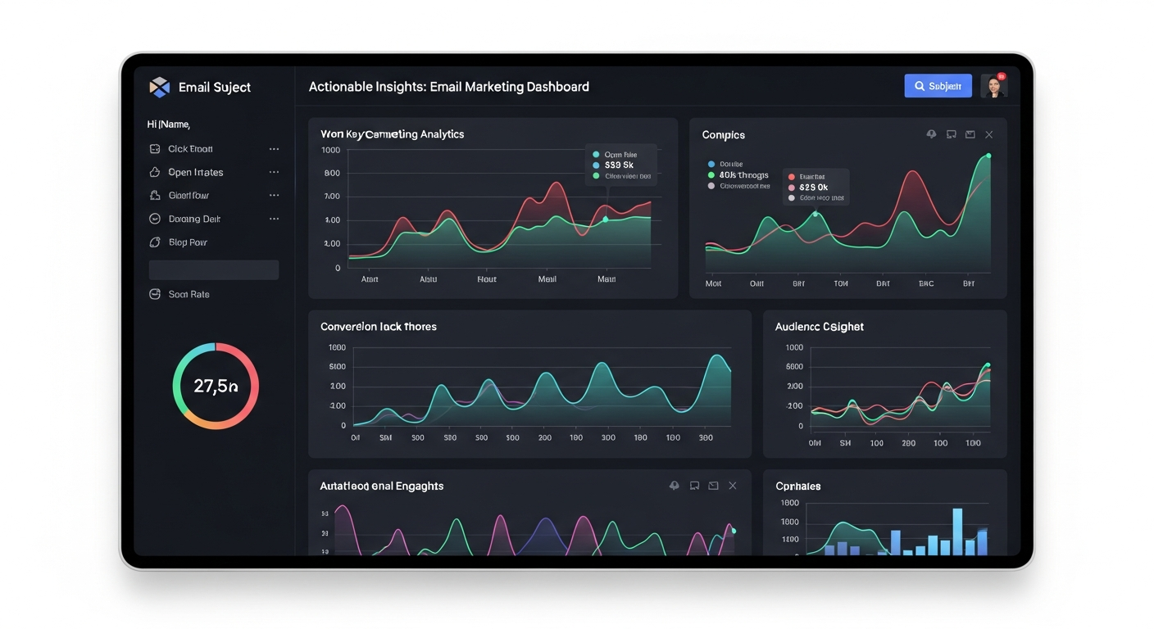Click the Email Suject logo link
Screen dimensions: 1154x629
(x=200, y=87)
